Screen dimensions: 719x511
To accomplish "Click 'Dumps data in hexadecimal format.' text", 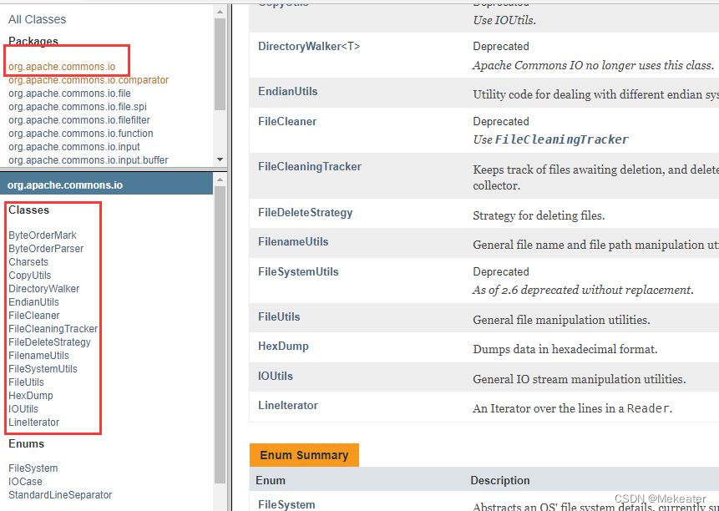I will click(x=565, y=349).
